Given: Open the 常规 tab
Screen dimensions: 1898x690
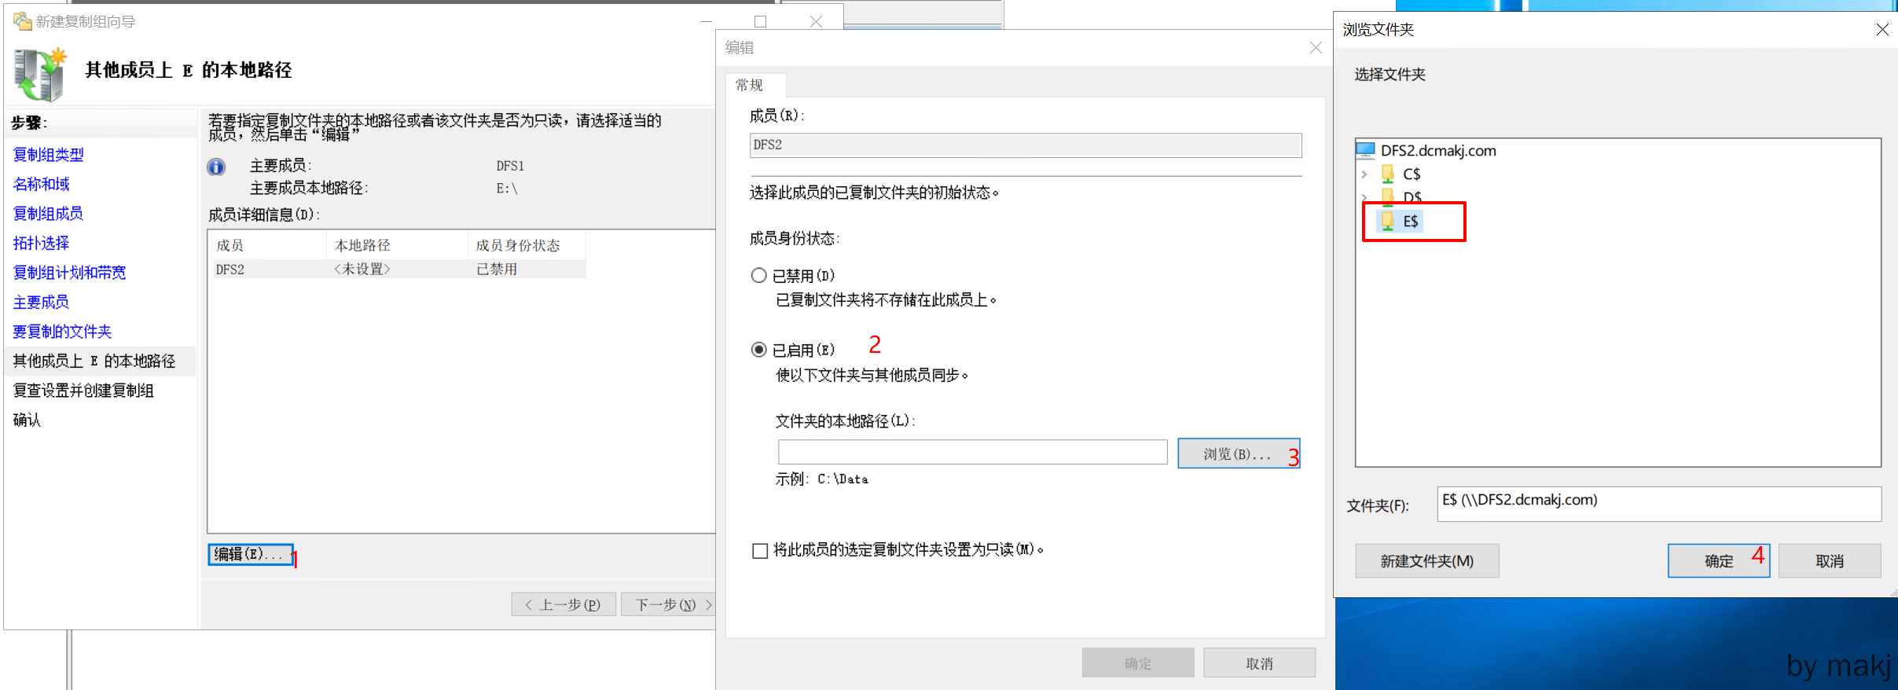Looking at the screenshot, I should pyautogui.click(x=750, y=85).
